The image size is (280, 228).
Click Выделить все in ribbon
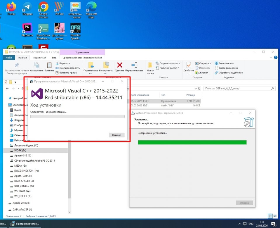[224, 63]
